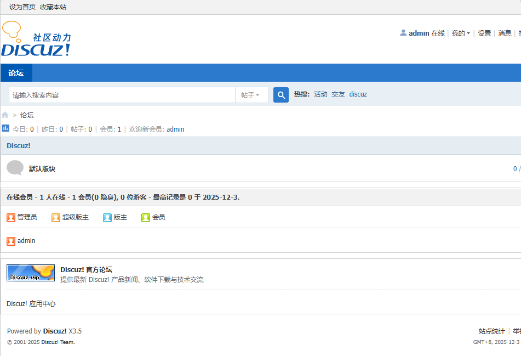Click the home icon in breadcrumb
Screen dimensions: 521x356
(x=5, y=115)
